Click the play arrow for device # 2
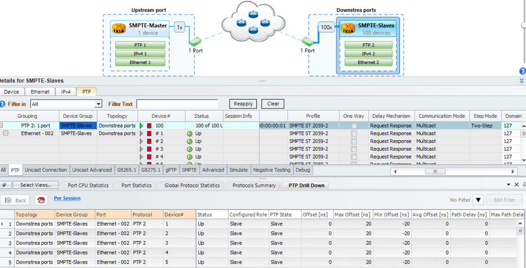 pos(142,141)
